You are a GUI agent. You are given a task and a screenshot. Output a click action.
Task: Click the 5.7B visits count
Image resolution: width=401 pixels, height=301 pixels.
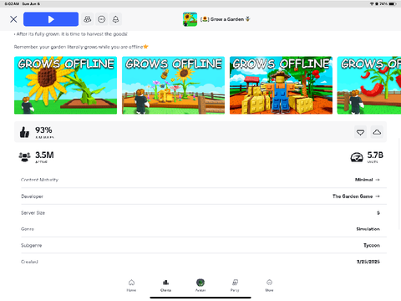375,155
